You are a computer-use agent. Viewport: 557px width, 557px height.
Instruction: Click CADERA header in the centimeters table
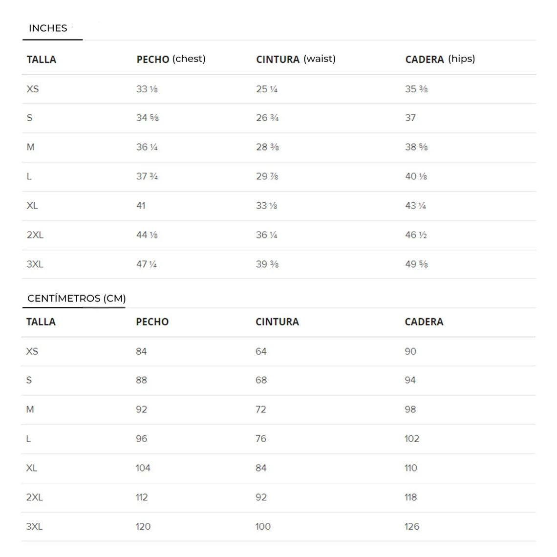[x=424, y=322]
